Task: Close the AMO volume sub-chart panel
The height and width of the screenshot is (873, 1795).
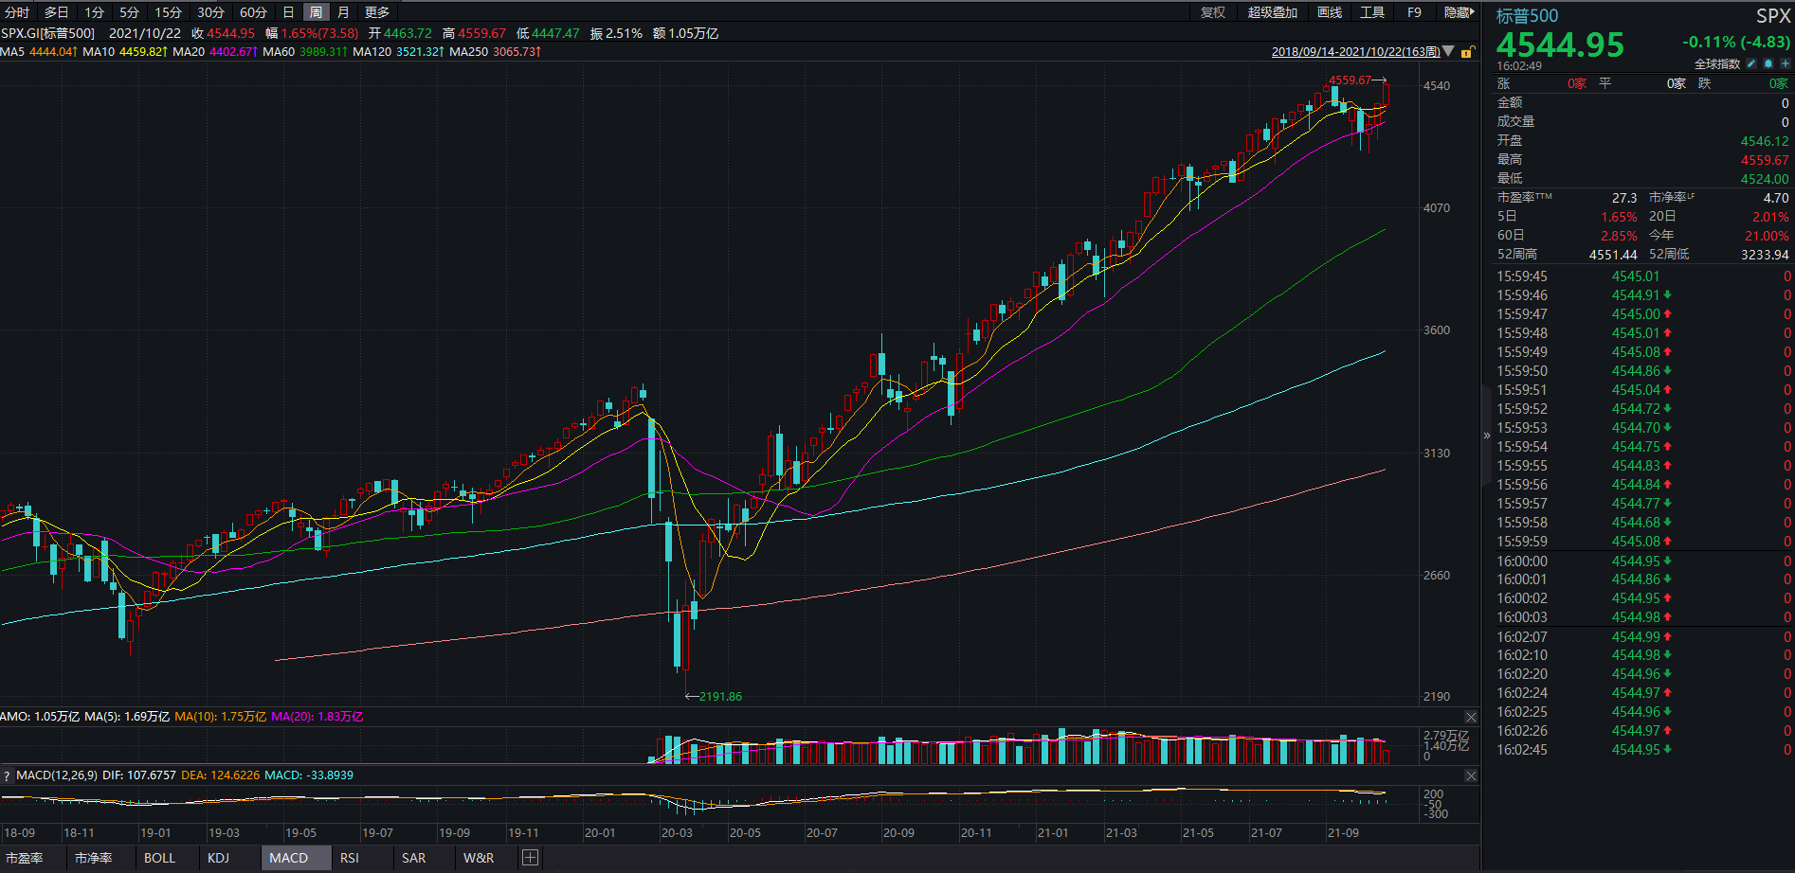Action: (x=1471, y=717)
